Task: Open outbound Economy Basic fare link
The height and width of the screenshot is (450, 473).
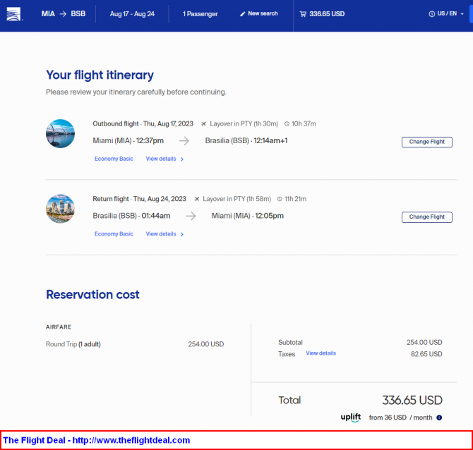Action: point(114,159)
